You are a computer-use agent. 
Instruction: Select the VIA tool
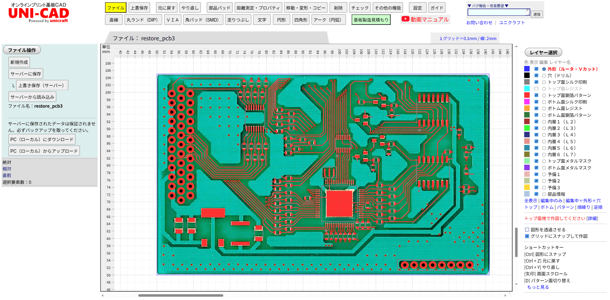click(172, 20)
